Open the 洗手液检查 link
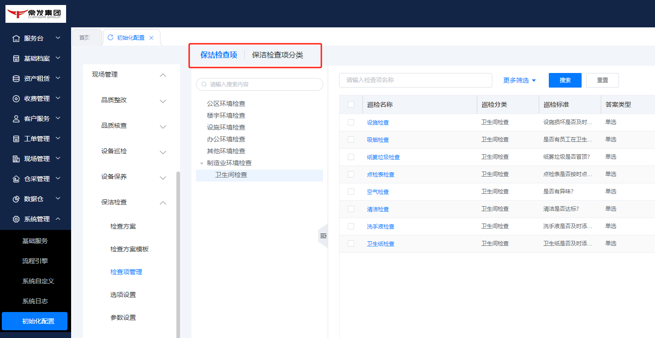Image resolution: width=655 pixels, height=338 pixels. click(x=381, y=227)
